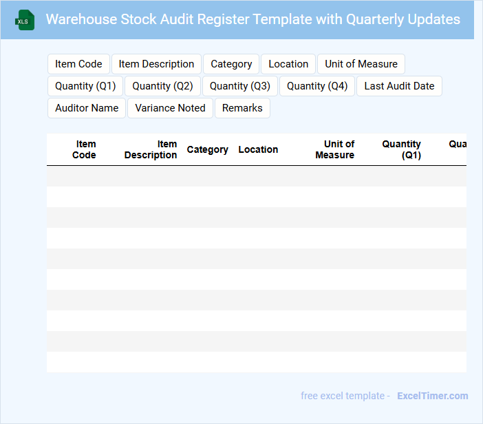This screenshot has width=483, height=424.
Task: Click the Unit of Measure tag
Action: click(x=361, y=64)
